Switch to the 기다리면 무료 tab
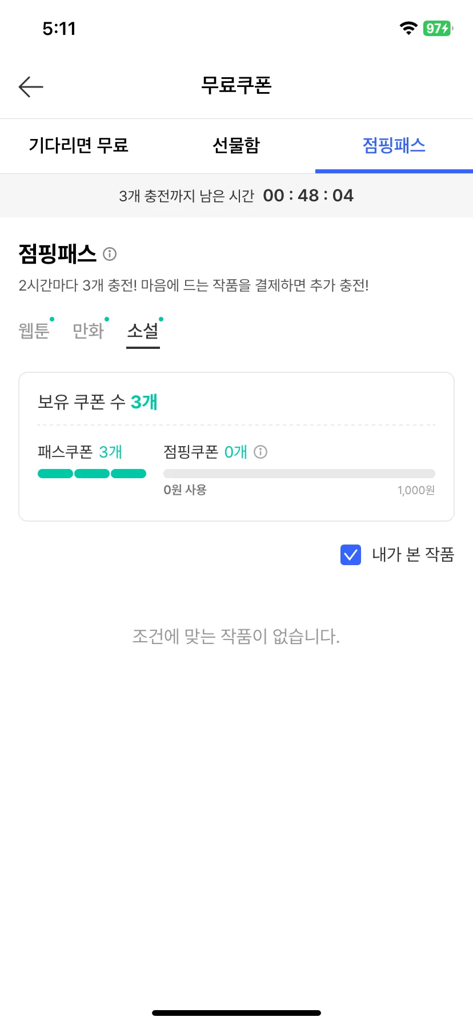This screenshot has height=1025, width=473. (79, 145)
